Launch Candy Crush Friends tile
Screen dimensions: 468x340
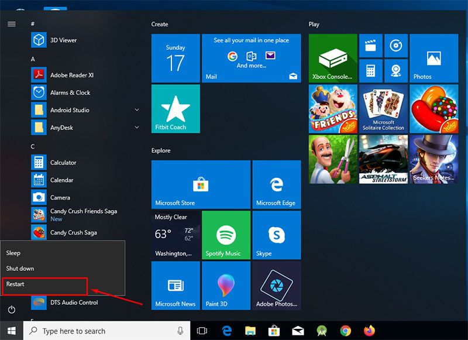[333, 109]
